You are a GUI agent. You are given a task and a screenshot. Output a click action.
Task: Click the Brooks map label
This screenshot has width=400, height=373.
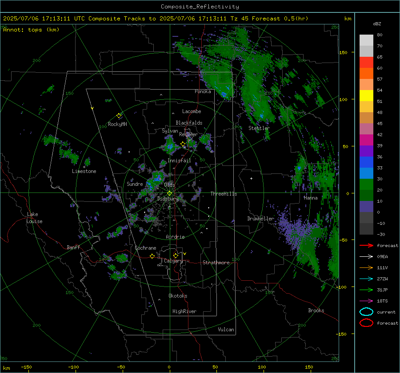point(316,310)
